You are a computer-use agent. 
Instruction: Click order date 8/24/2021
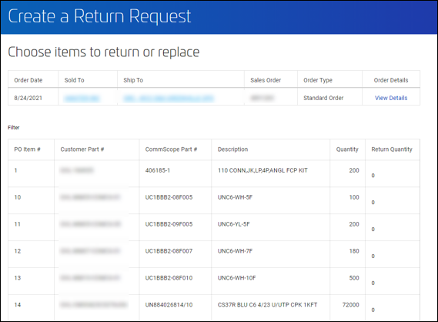click(x=28, y=98)
